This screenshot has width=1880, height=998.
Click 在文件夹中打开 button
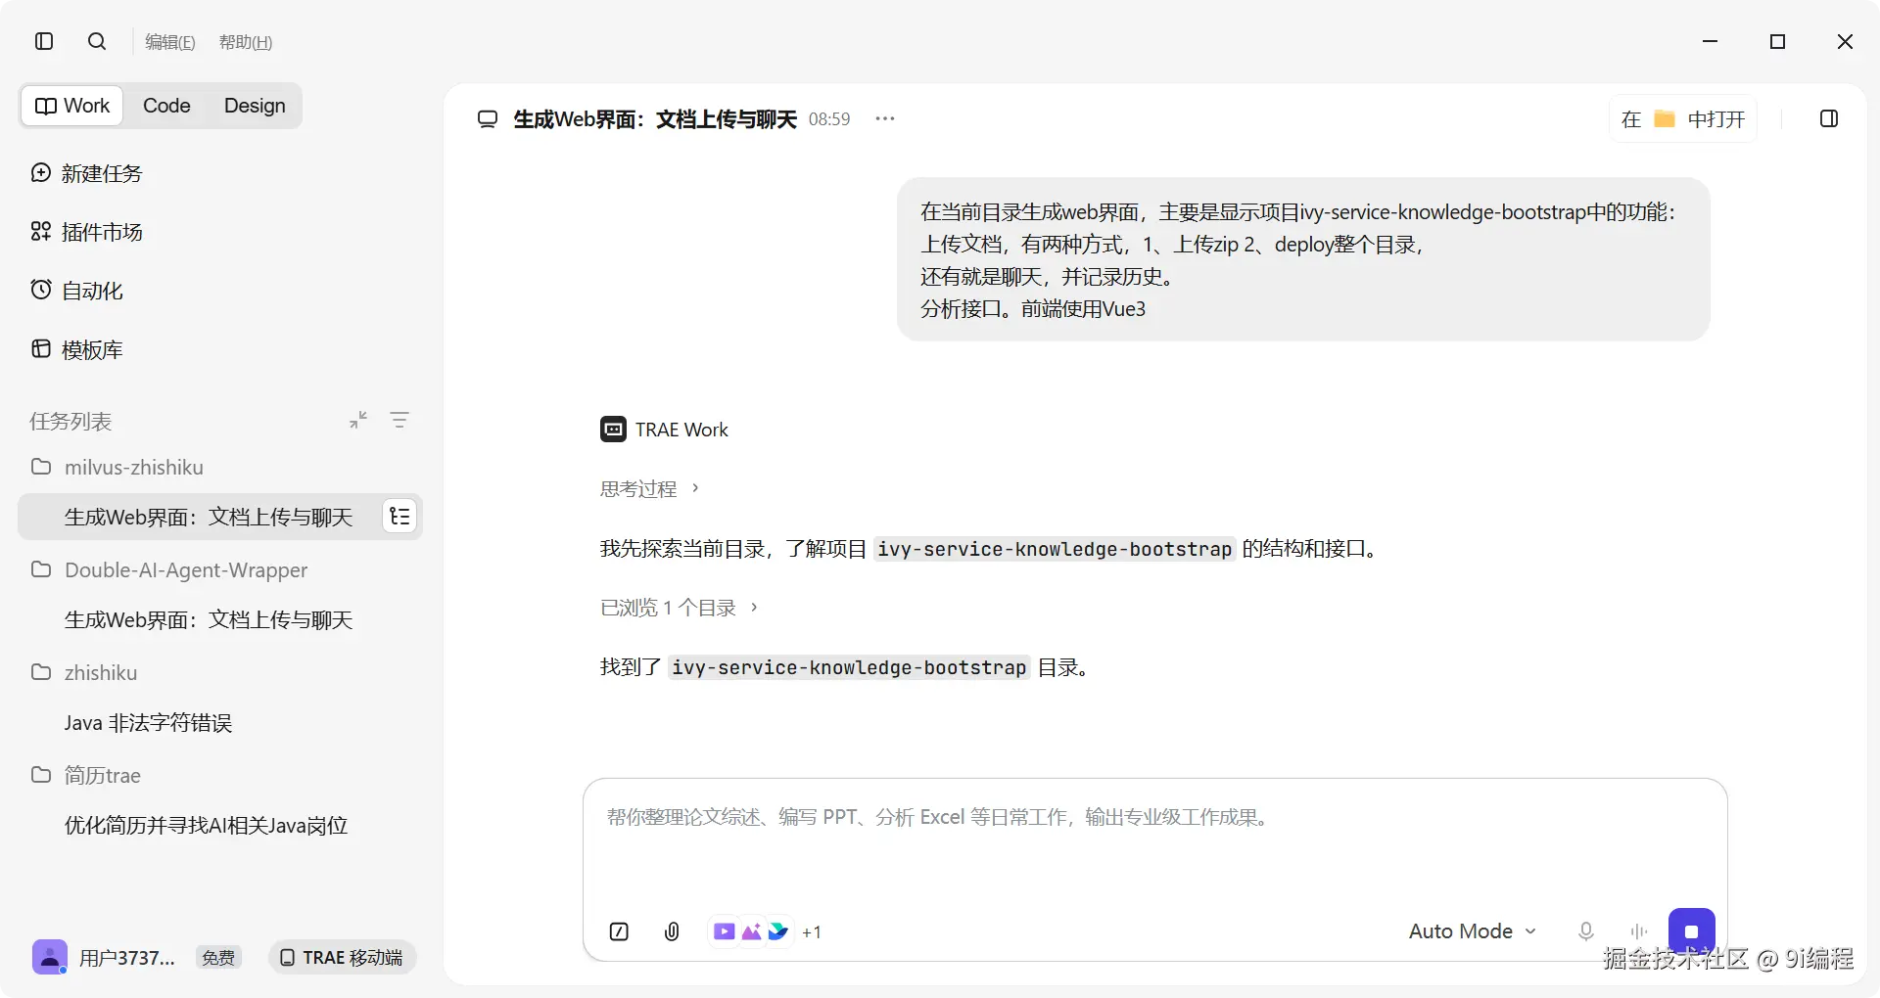point(1683,119)
